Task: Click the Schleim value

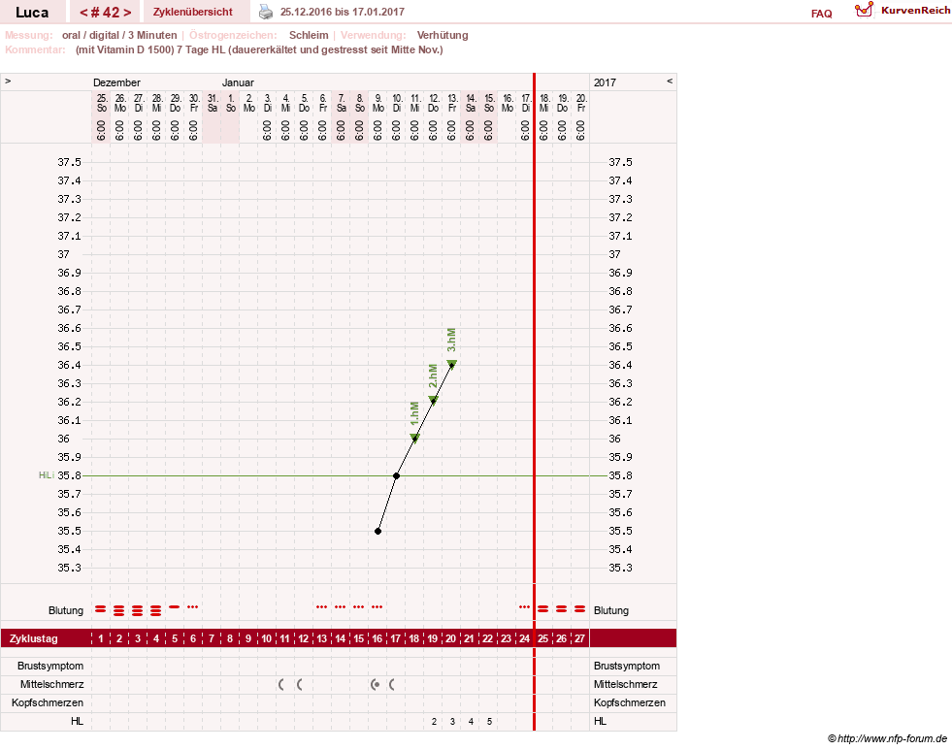Action: (309, 35)
